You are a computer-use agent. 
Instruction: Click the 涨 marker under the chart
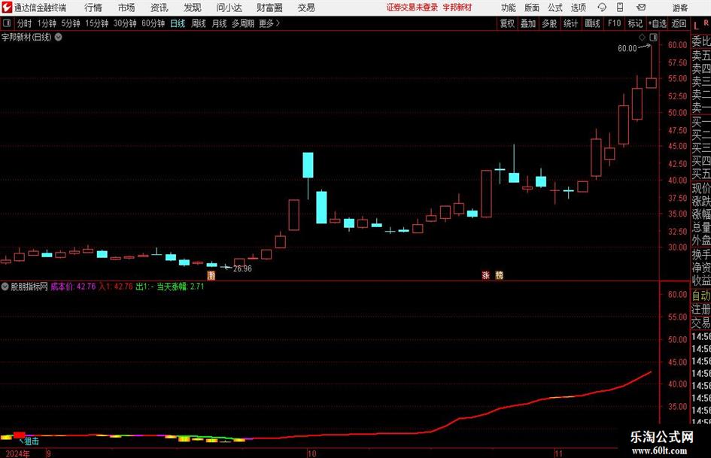[x=486, y=274]
